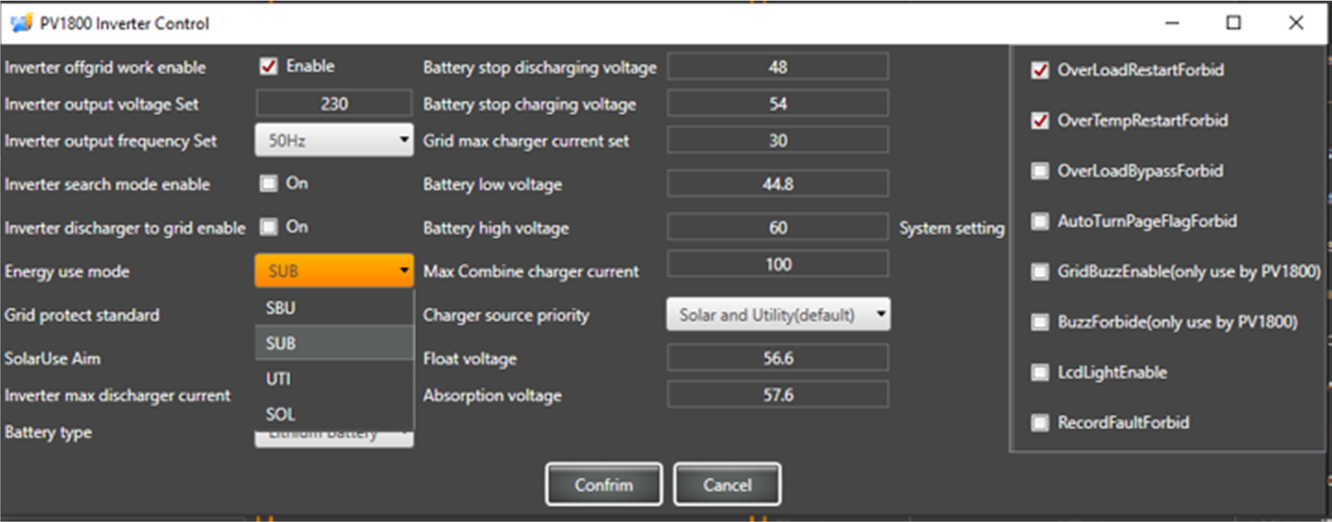Image resolution: width=1332 pixels, height=522 pixels.
Task: Check the LcdLightEnable option
Action: 1040,372
